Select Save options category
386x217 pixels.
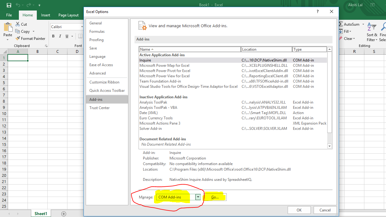[x=107, y=48]
